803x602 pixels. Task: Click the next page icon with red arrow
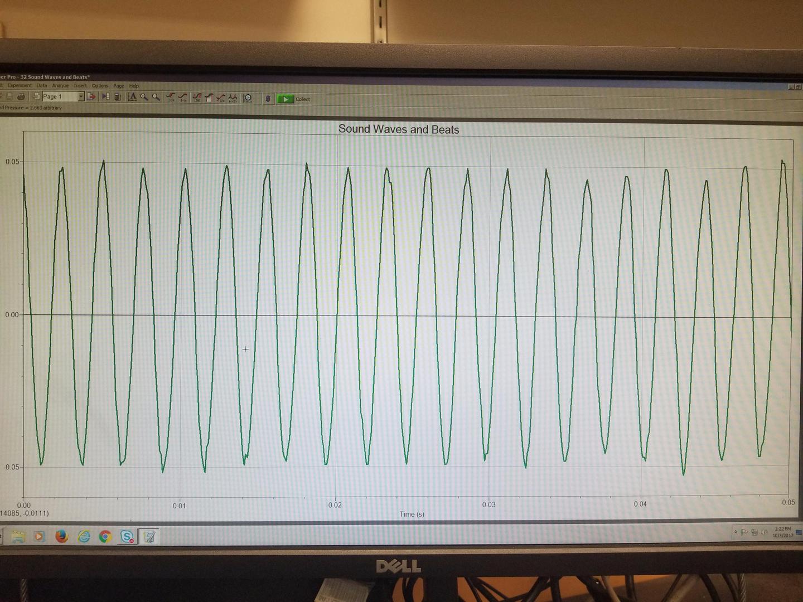(91, 96)
